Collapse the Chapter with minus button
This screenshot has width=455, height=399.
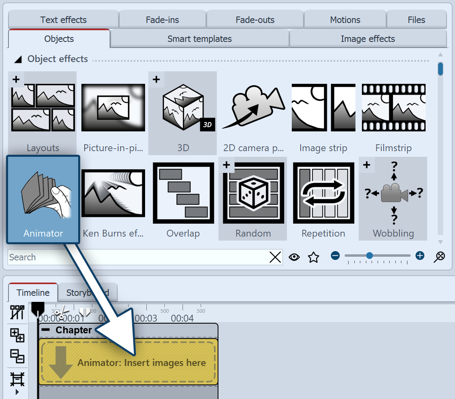click(46, 330)
